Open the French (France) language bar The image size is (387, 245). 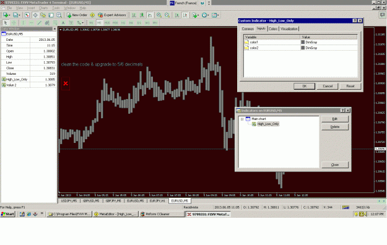point(183,3)
